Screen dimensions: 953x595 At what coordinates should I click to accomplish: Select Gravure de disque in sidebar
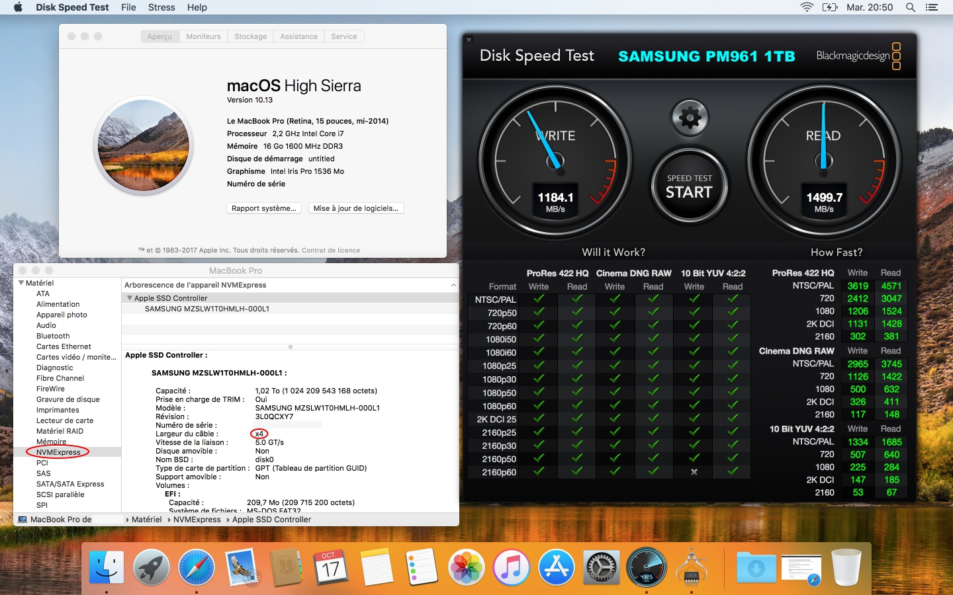(67, 399)
